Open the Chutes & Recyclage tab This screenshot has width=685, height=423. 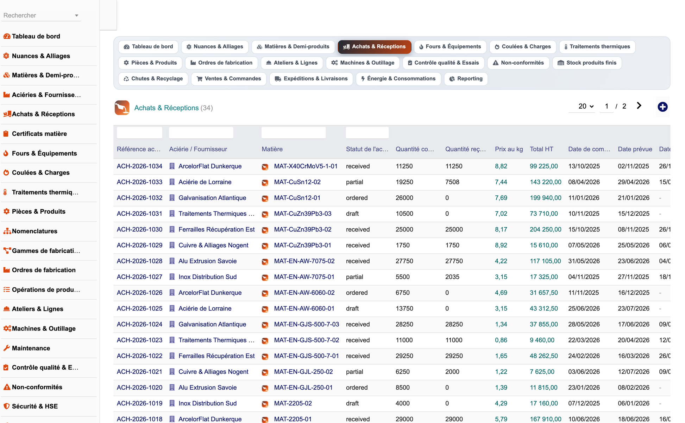click(x=153, y=79)
